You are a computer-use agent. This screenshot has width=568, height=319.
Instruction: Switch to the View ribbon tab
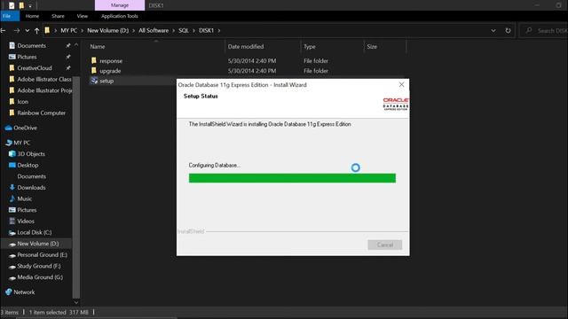83,16
